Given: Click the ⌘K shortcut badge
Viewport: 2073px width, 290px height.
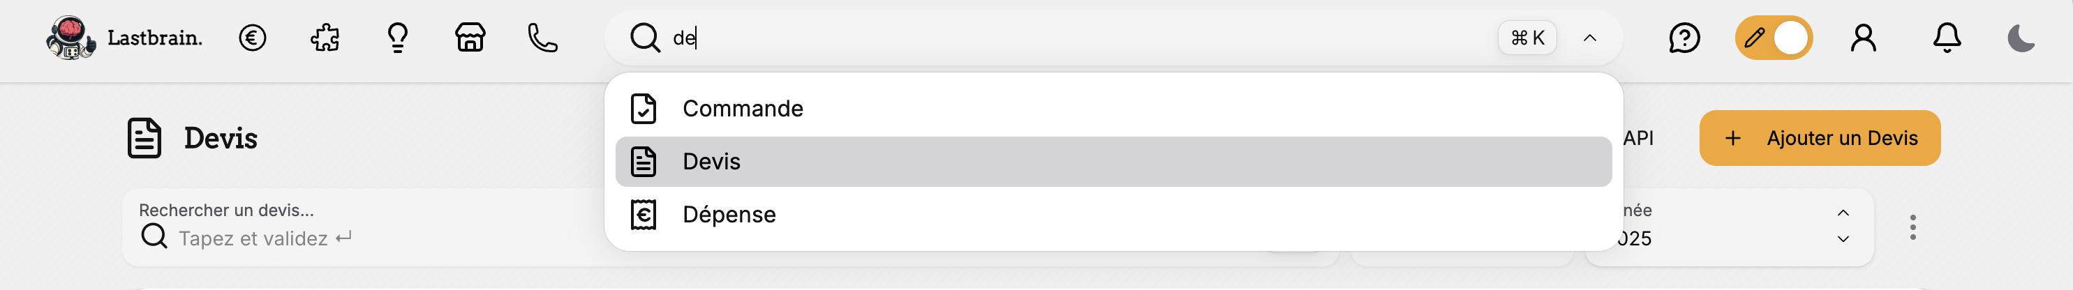Looking at the screenshot, I should (x=1526, y=38).
